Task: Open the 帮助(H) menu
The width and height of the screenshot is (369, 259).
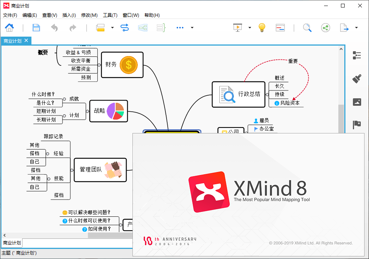Action: 152,15
